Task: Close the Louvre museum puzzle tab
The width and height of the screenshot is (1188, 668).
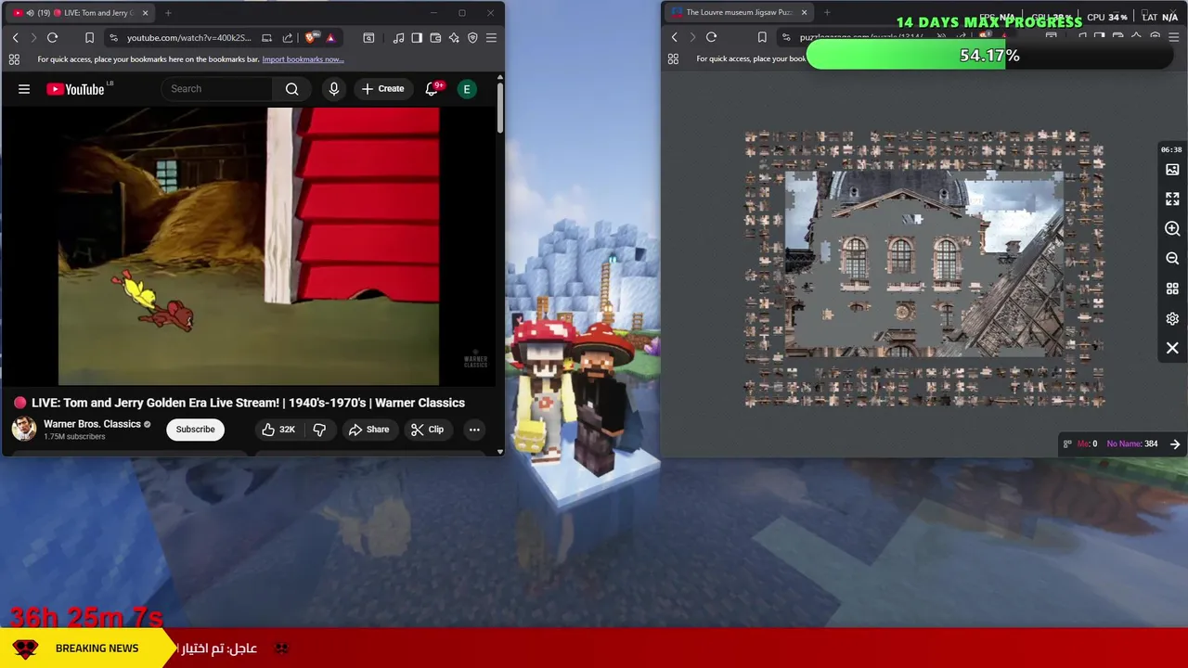Action: 804,13
